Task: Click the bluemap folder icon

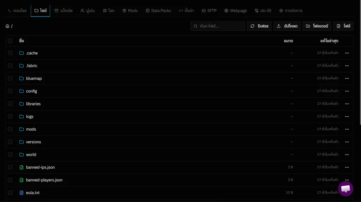Action: click(22, 79)
